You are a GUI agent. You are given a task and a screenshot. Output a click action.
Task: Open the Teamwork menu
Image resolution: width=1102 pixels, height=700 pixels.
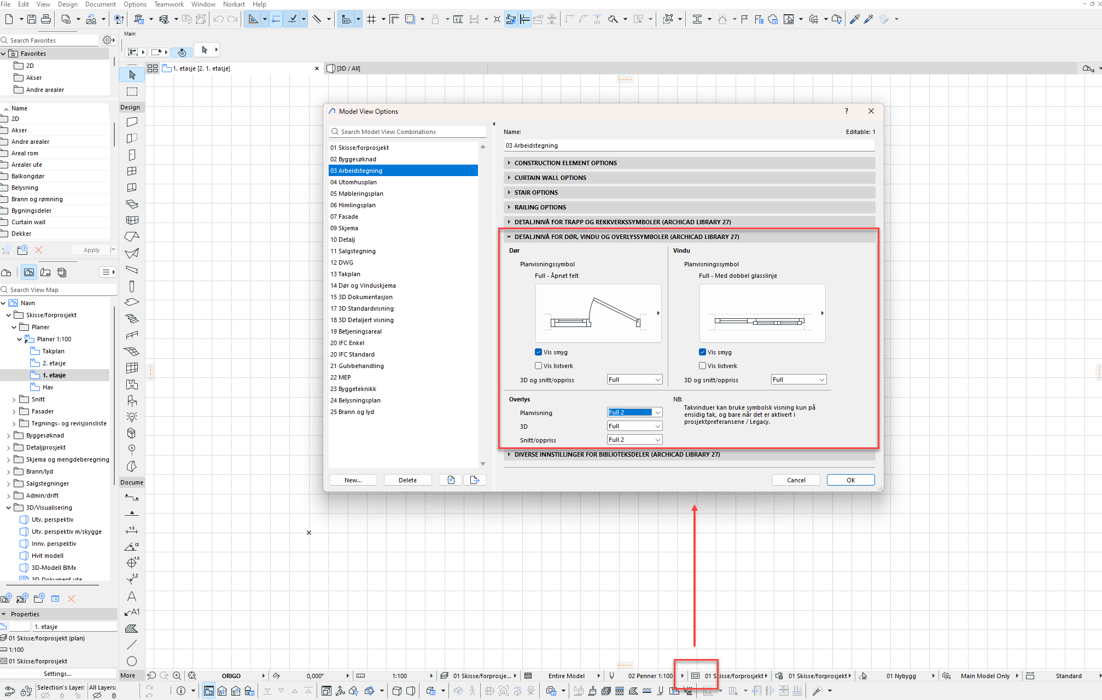click(168, 4)
